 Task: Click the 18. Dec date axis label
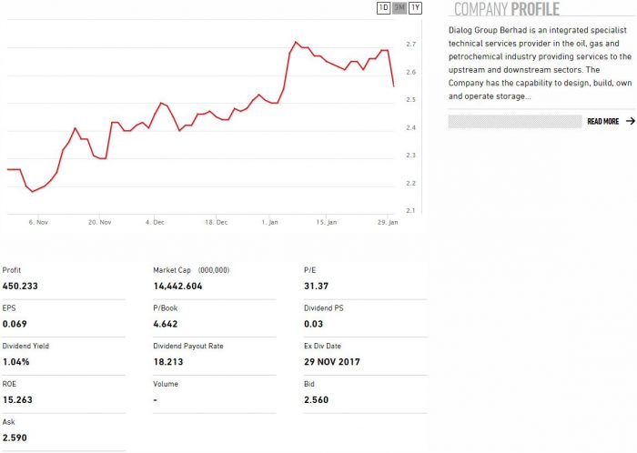pyautogui.click(x=216, y=221)
